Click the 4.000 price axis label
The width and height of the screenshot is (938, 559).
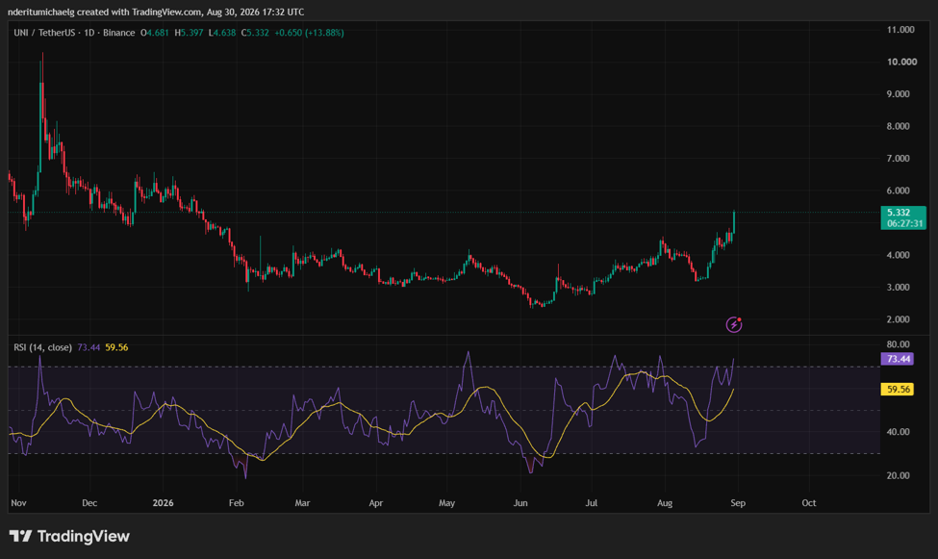coord(898,255)
